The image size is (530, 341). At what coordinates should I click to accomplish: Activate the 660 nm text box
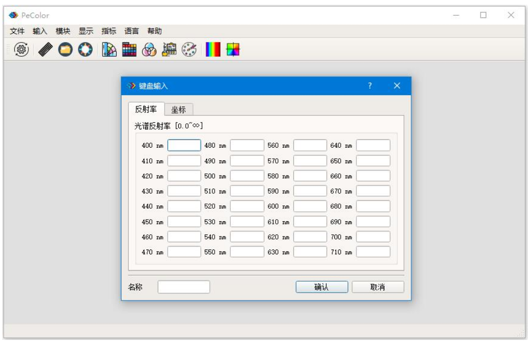(373, 176)
